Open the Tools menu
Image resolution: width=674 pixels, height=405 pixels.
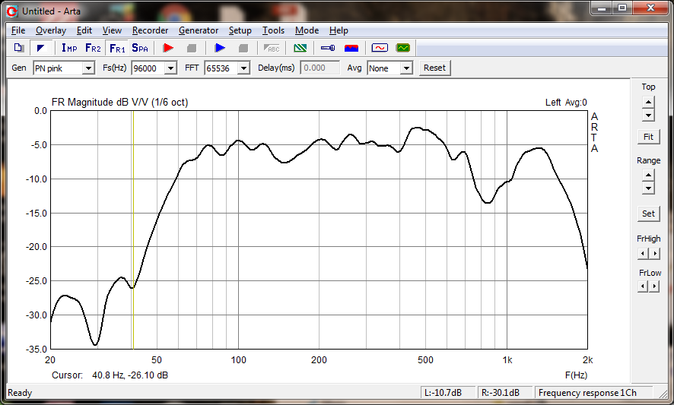pos(273,30)
